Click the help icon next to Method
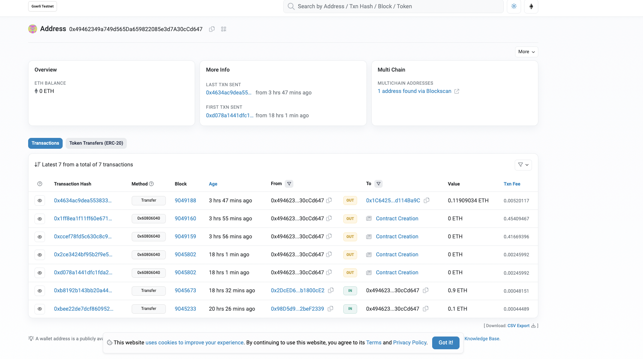The width and height of the screenshot is (643, 359). (152, 184)
